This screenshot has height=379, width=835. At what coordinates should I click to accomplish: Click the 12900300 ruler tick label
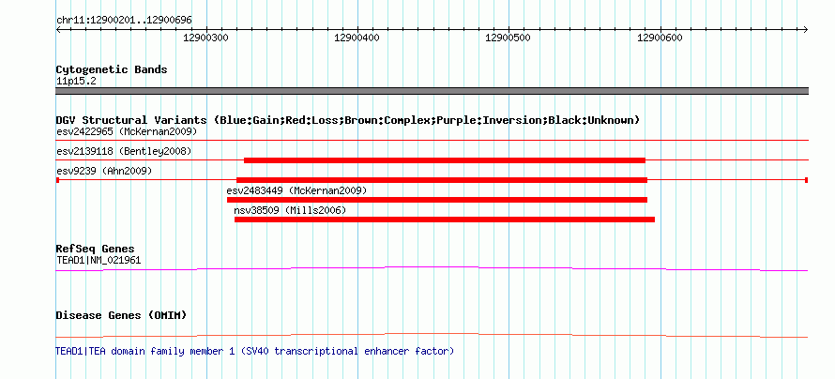tap(205, 38)
